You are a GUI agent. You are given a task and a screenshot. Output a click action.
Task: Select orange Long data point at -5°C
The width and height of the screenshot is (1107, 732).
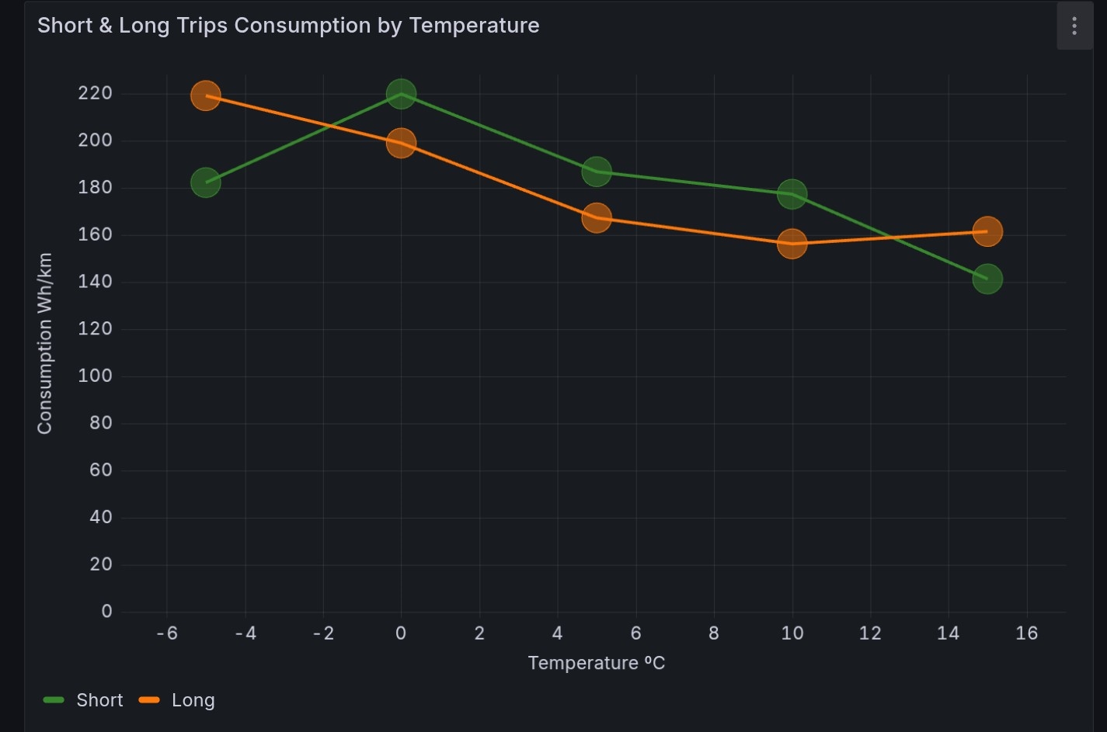205,95
